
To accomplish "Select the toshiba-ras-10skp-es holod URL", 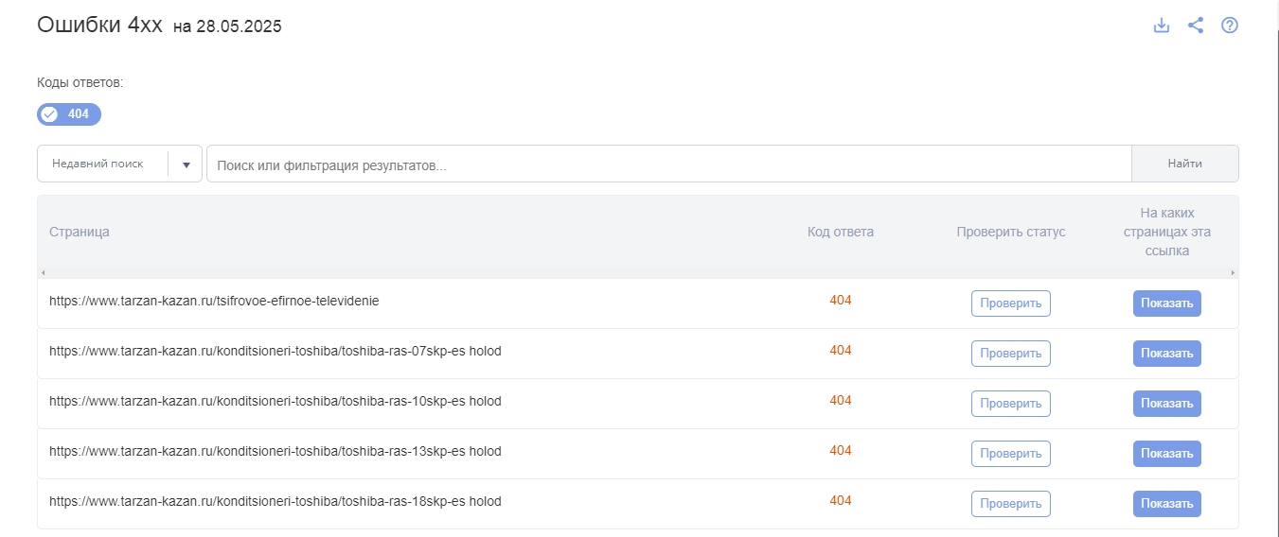I will (x=275, y=401).
